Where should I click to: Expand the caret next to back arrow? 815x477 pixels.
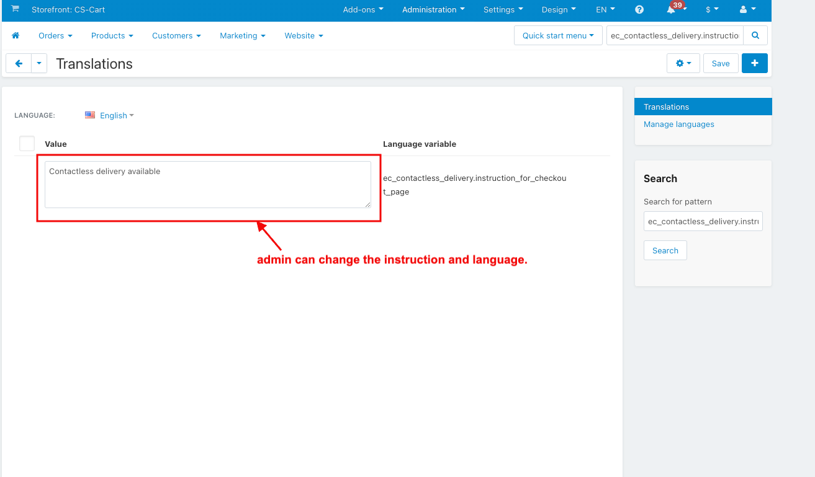[x=39, y=63]
